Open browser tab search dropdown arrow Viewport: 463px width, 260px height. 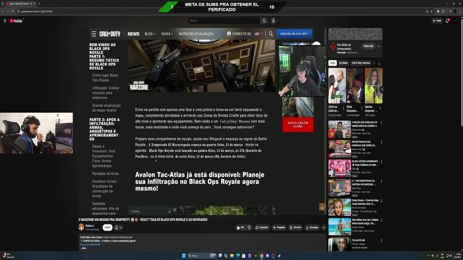coord(3,4)
